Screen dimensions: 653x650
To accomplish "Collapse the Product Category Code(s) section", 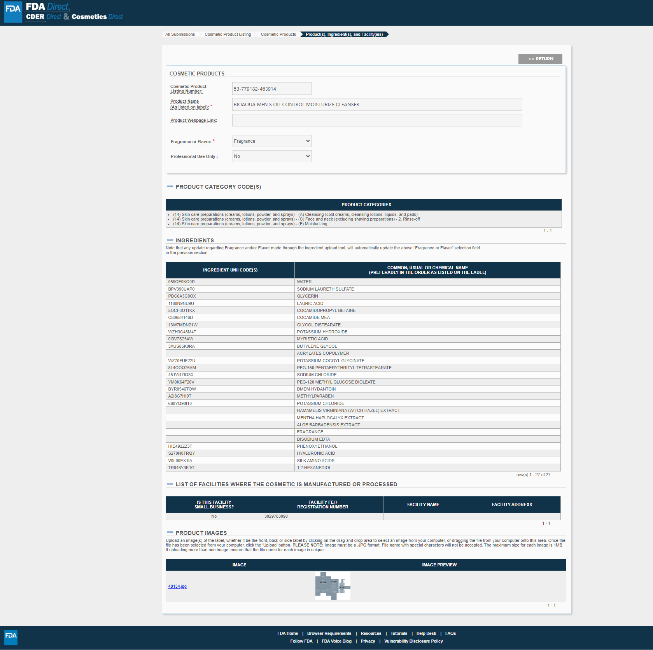I will [170, 187].
